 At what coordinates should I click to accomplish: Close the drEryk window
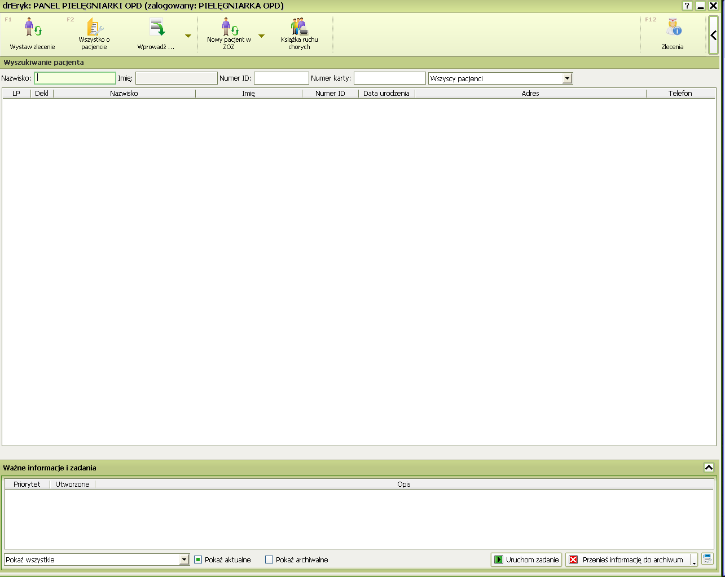coord(714,6)
